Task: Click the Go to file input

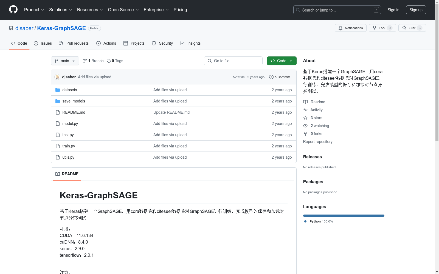Action: point(233,61)
